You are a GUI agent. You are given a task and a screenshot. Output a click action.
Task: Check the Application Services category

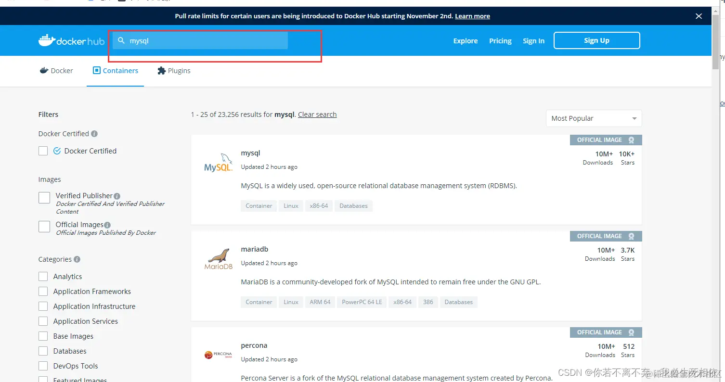[43, 321]
